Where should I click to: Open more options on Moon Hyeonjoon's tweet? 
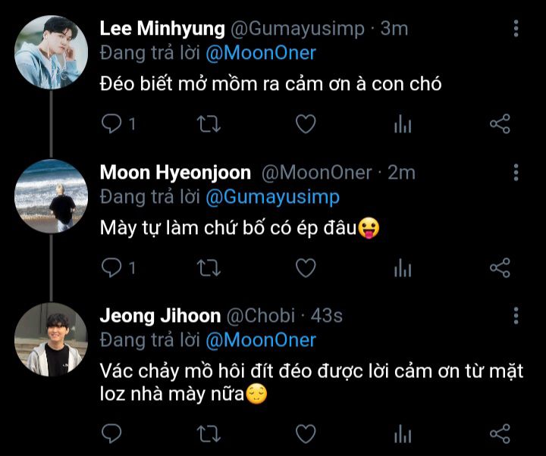(x=516, y=172)
